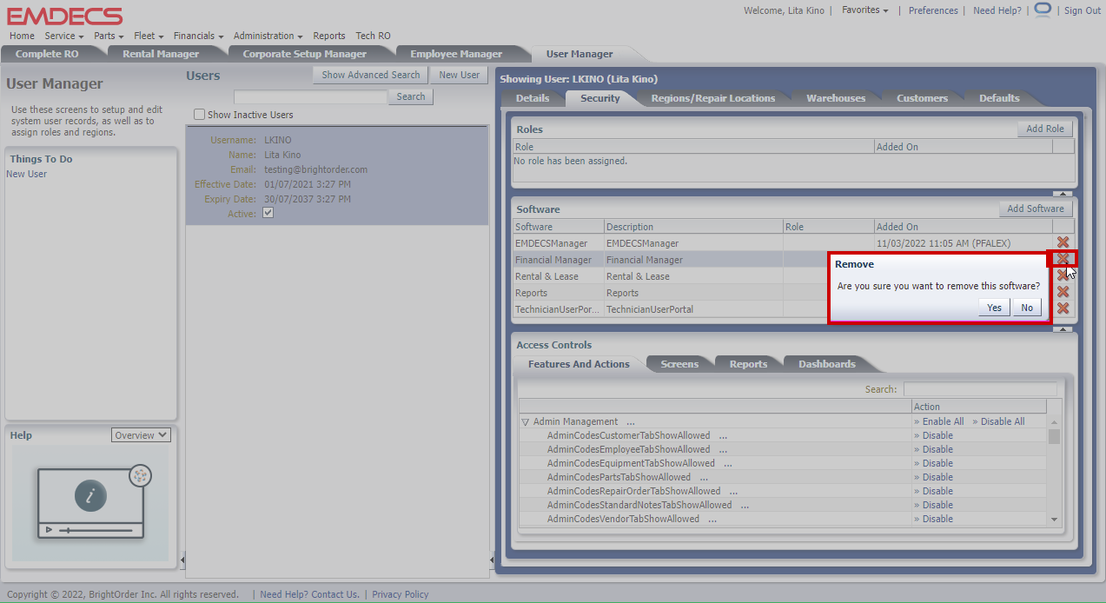1106x603 pixels.
Task: Open the Details tab for LKINO
Action: (x=533, y=98)
